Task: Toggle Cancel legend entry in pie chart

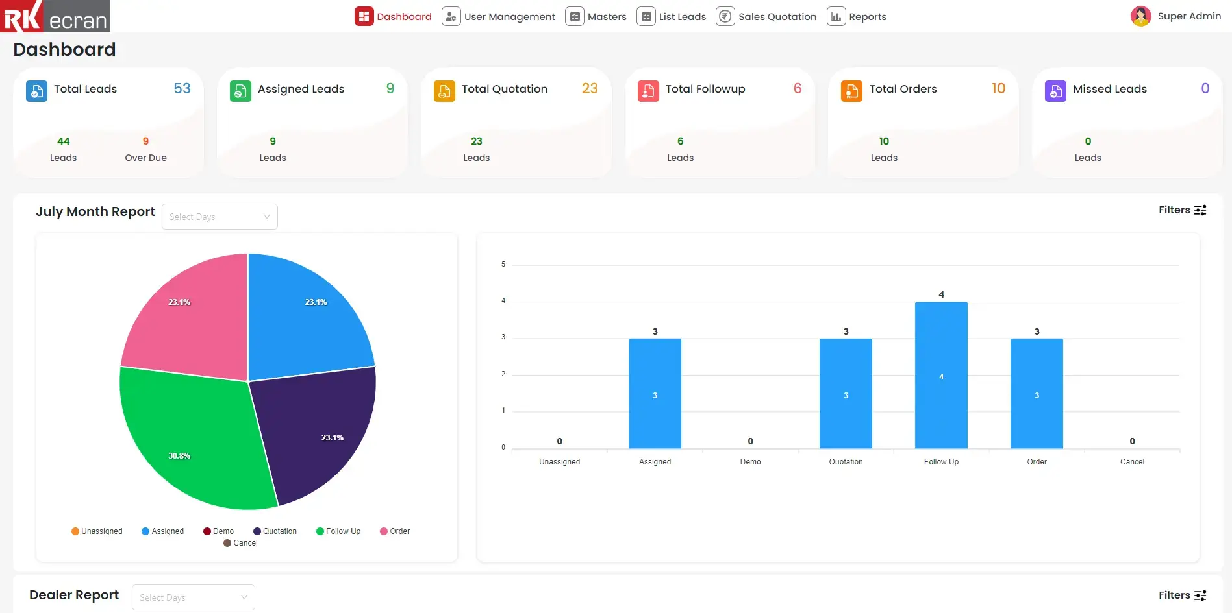Action: click(x=240, y=543)
